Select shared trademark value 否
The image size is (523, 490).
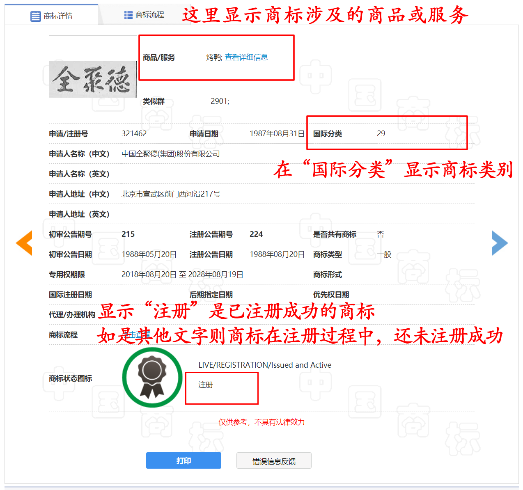click(381, 234)
